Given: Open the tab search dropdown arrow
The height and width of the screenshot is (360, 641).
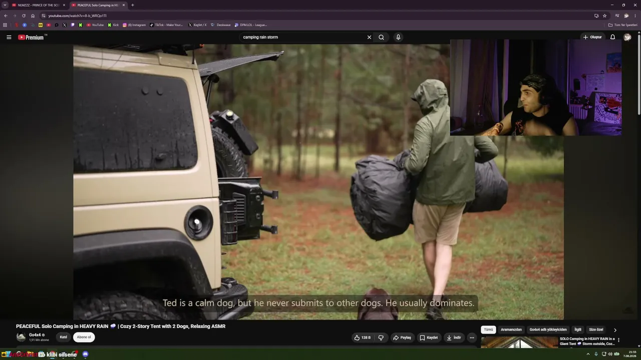Looking at the screenshot, I should tap(5, 5).
